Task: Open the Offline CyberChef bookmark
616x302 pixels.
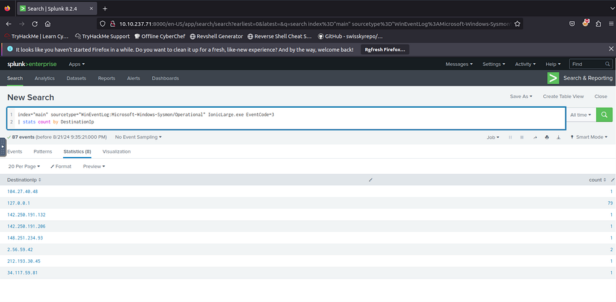Action: pyautogui.click(x=159, y=36)
